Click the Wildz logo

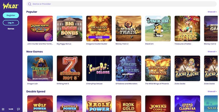tap(11, 6)
